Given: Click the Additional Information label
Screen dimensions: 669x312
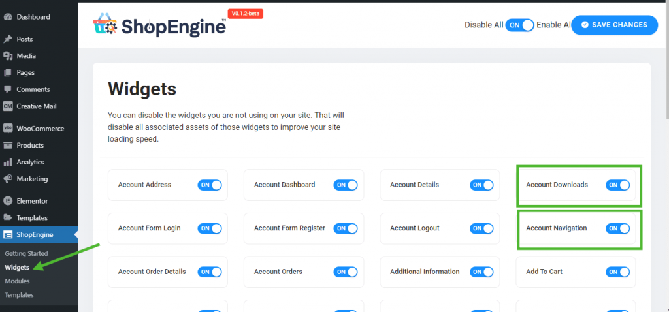Looking at the screenshot, I should [425, 272].
